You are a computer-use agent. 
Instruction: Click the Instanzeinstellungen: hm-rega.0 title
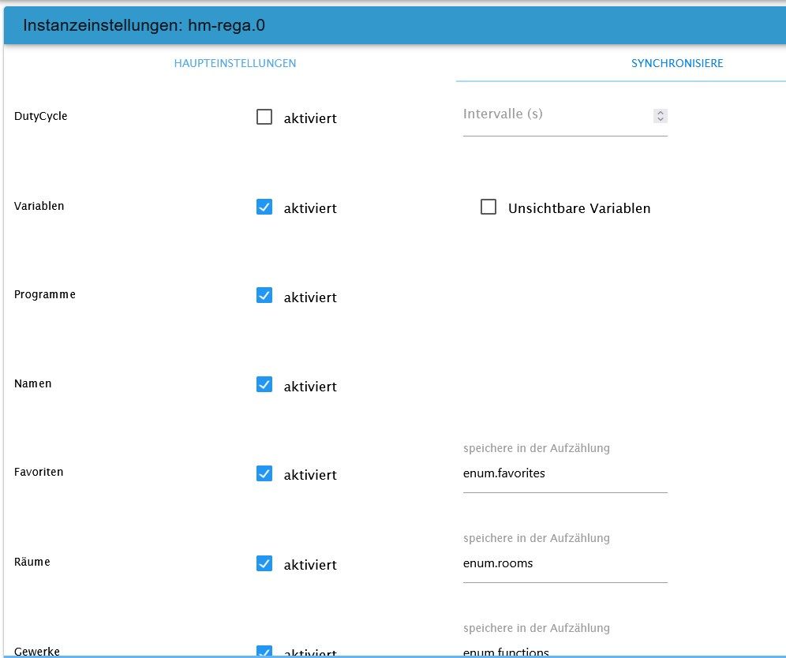144,25
